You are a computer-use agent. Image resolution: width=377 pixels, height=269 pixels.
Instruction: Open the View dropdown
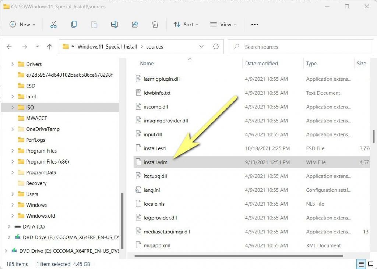224,24
